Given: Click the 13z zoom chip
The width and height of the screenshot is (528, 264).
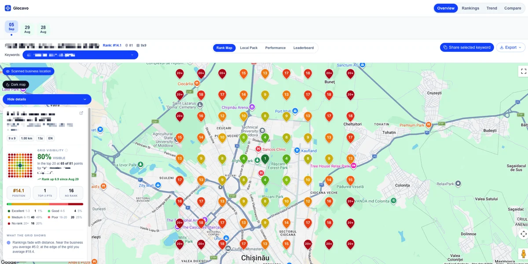Looking at the screenshot, I should tap(40, 138).
